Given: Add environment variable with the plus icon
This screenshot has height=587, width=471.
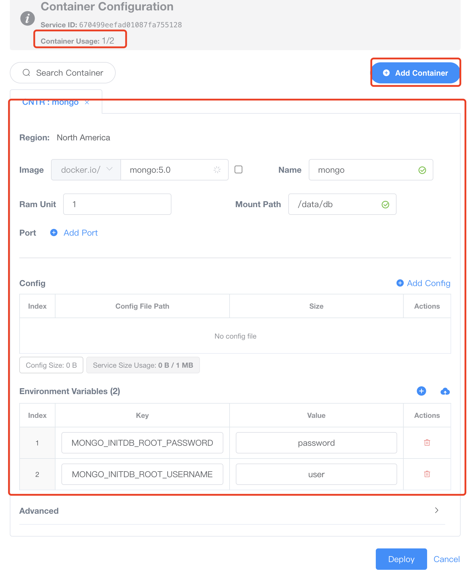Looking at the screenshot, I should 421,391.
